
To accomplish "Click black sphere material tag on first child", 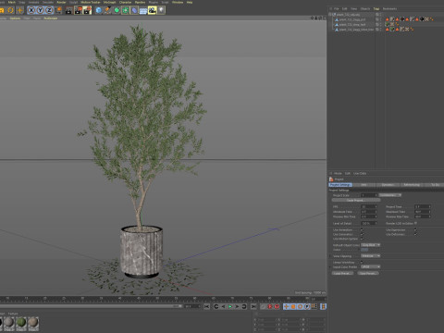I will pyautogui.click(x=422, y=19).
